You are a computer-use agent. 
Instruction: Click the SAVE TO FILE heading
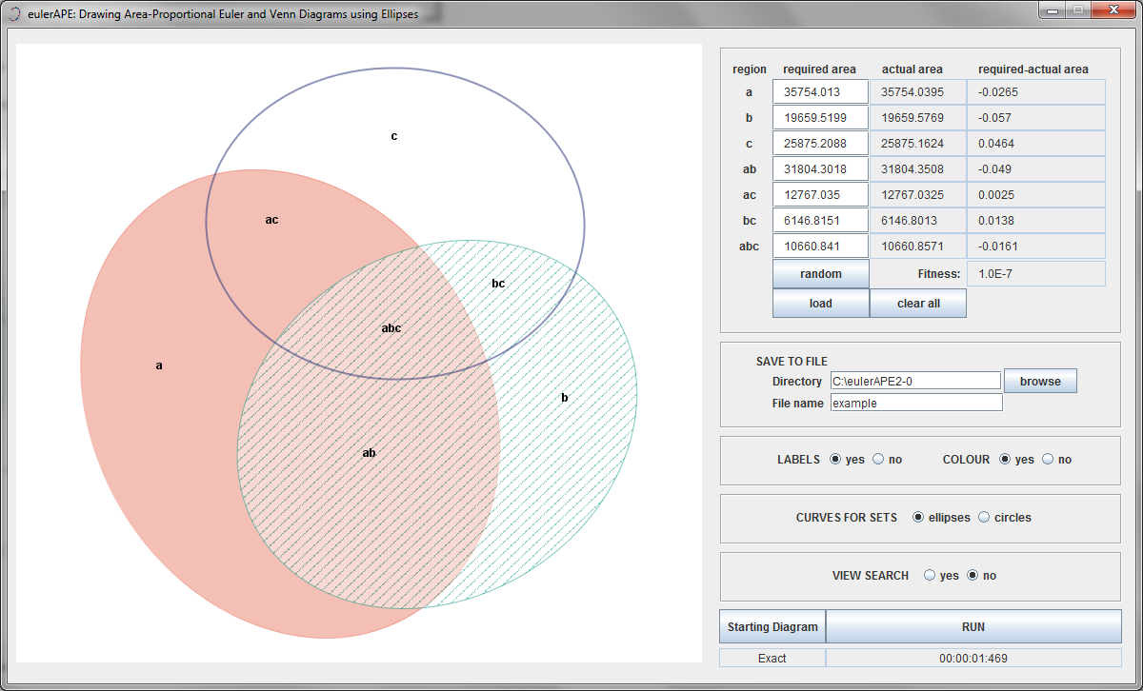792,362
